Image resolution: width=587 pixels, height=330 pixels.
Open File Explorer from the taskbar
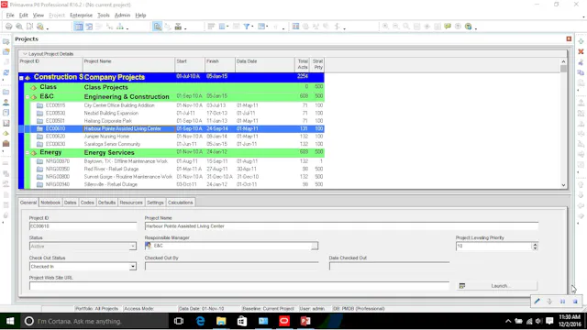[221, 321]
